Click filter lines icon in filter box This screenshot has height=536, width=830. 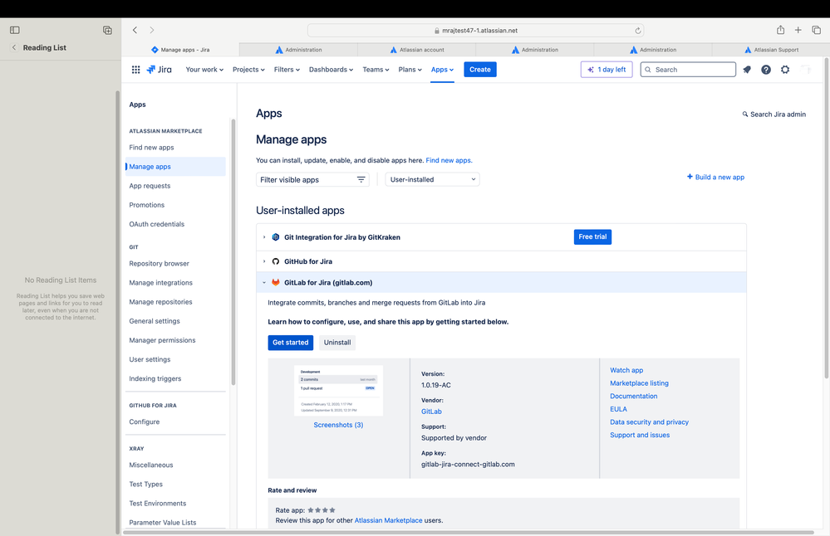pos(361,180)
